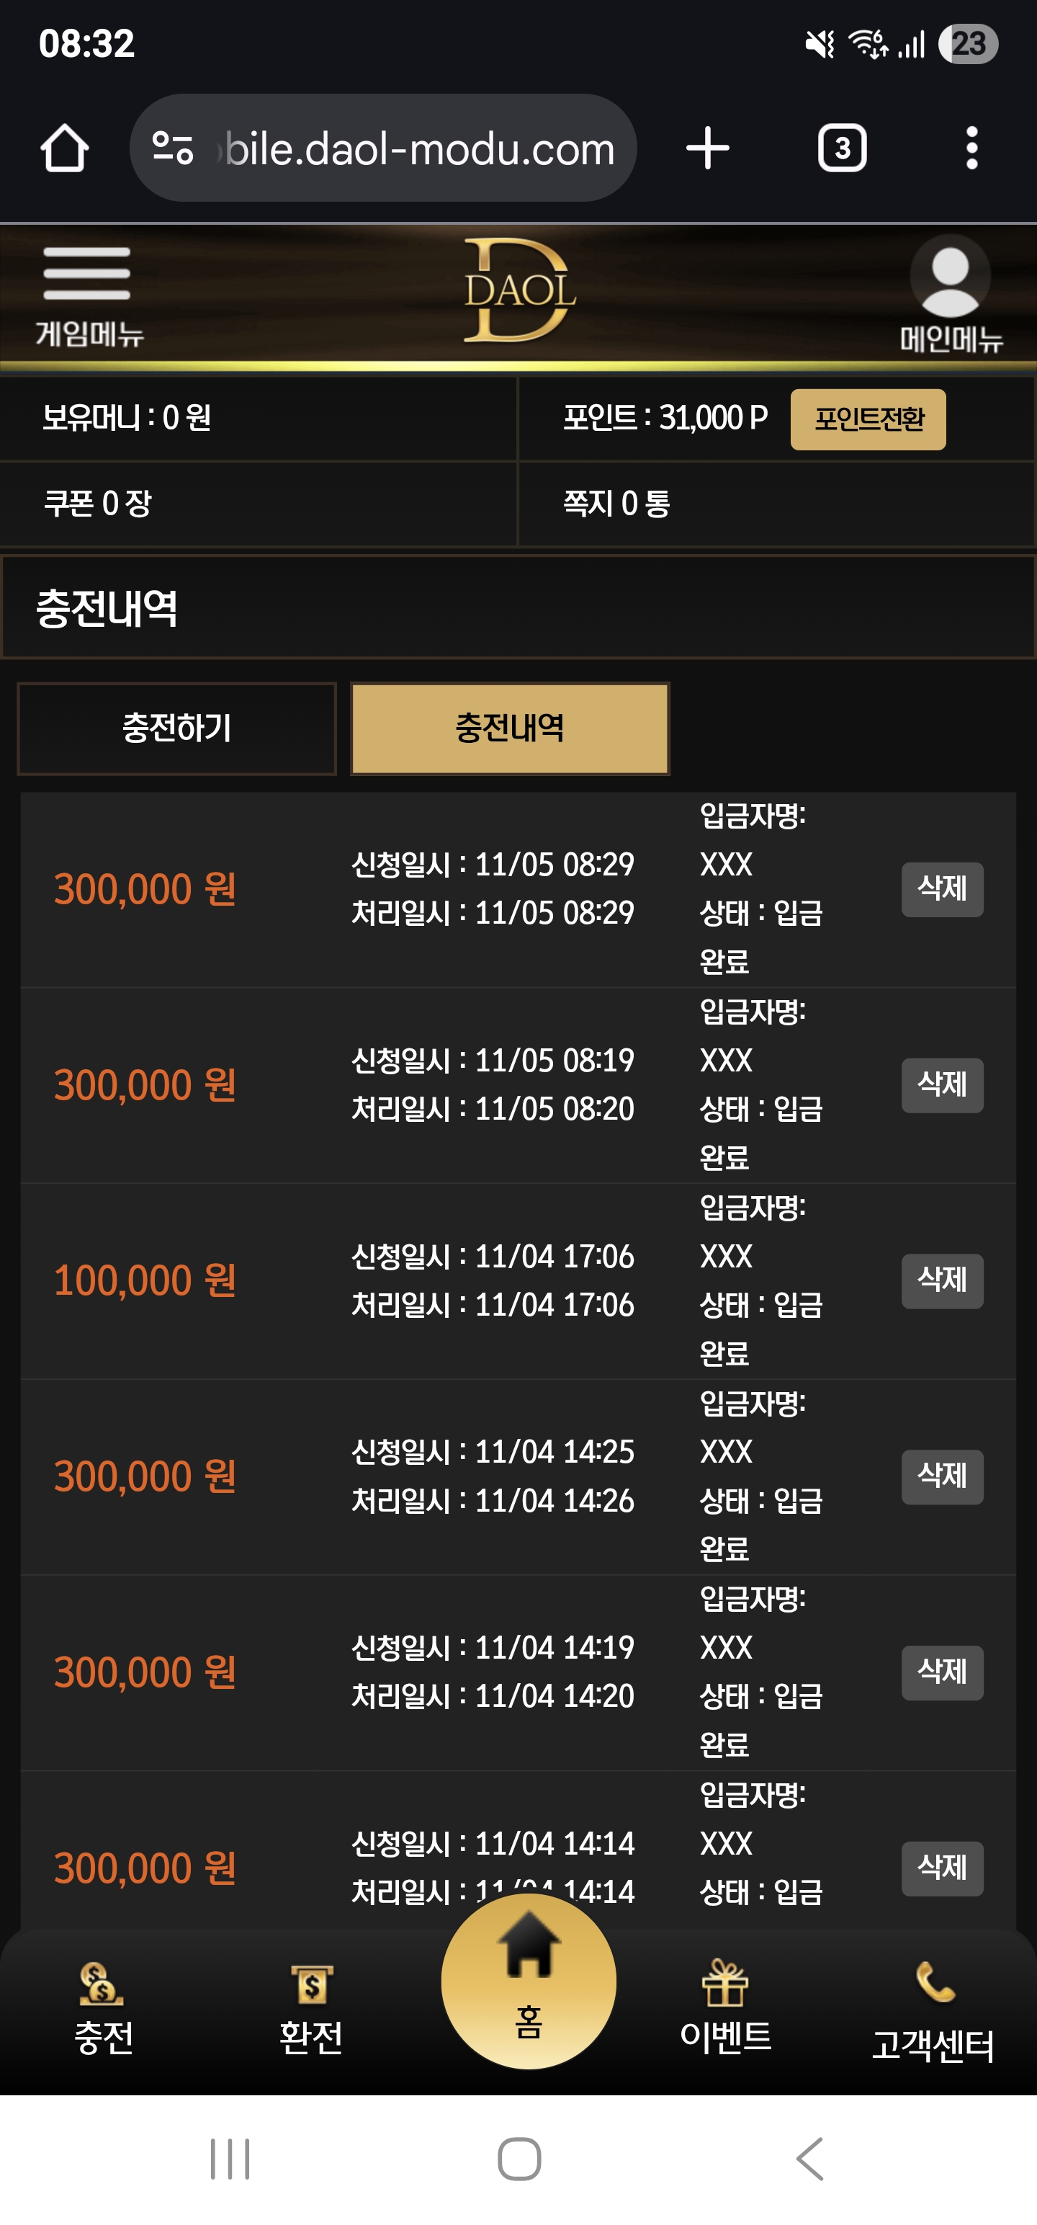Viewport: 1037px width, 2225px height.
Task: Switch to the 충전하기 tab
Action: tap(177, 728)
